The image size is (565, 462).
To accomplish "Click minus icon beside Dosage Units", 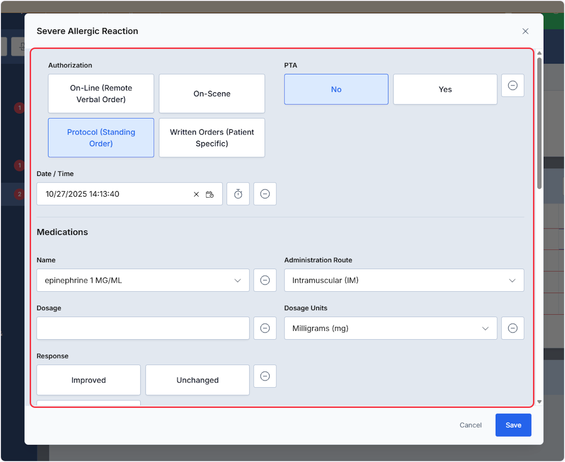I will tap(513, 328).
